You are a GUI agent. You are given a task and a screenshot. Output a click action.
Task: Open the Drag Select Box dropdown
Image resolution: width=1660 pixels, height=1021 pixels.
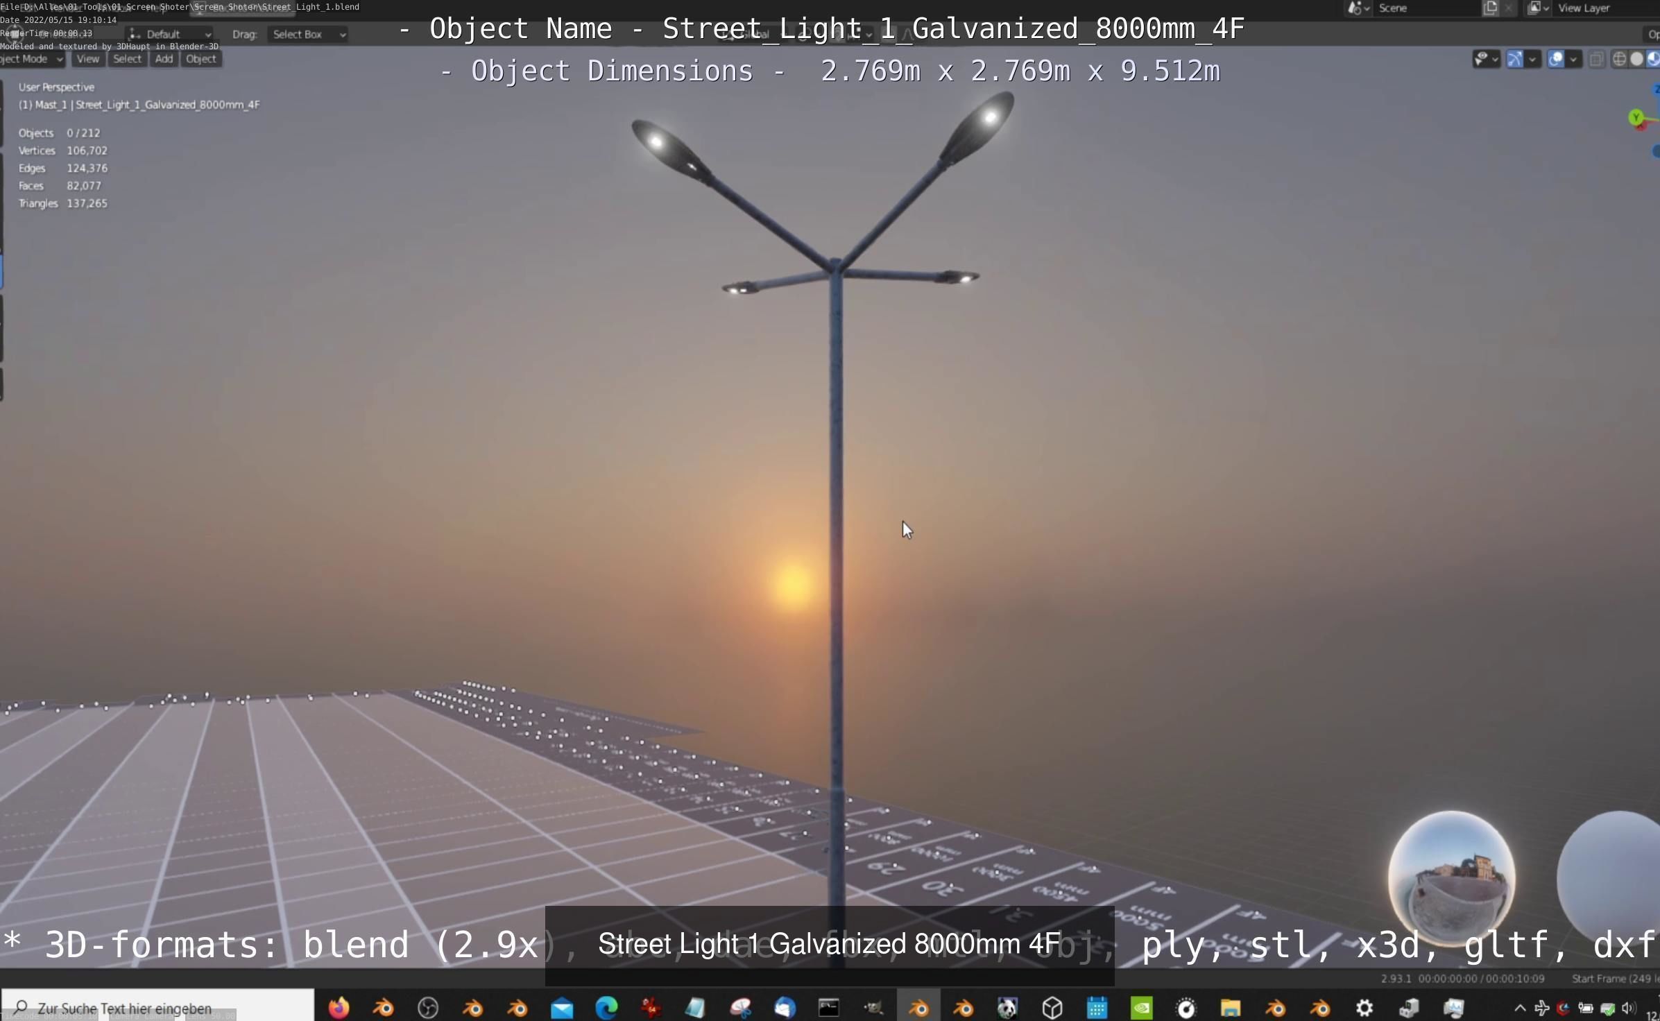[308, 34]
